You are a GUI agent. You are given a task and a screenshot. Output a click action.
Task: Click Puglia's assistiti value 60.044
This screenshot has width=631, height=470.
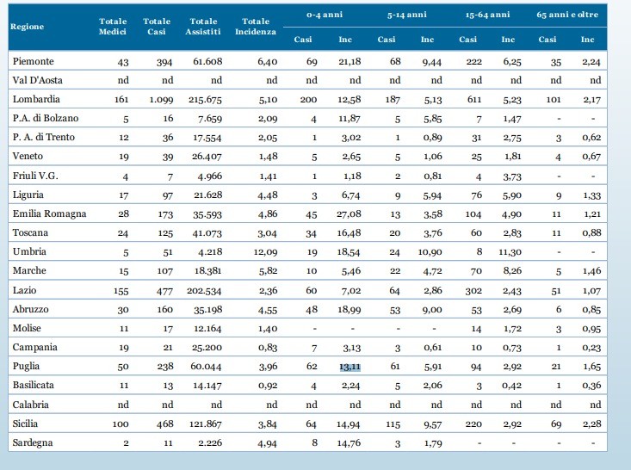coord(206,367)
